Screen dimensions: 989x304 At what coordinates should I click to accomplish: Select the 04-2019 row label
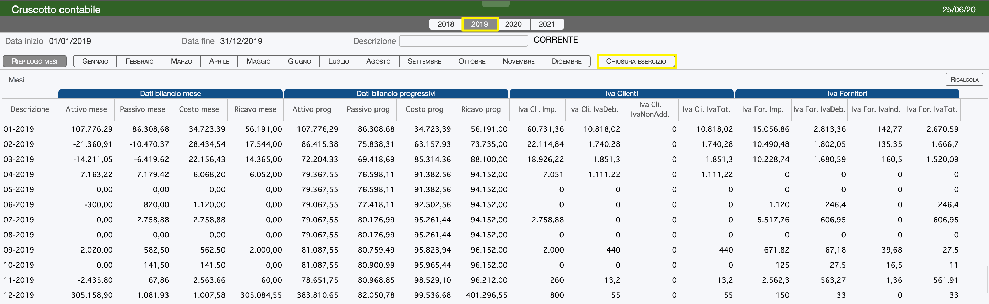[19, 174]
